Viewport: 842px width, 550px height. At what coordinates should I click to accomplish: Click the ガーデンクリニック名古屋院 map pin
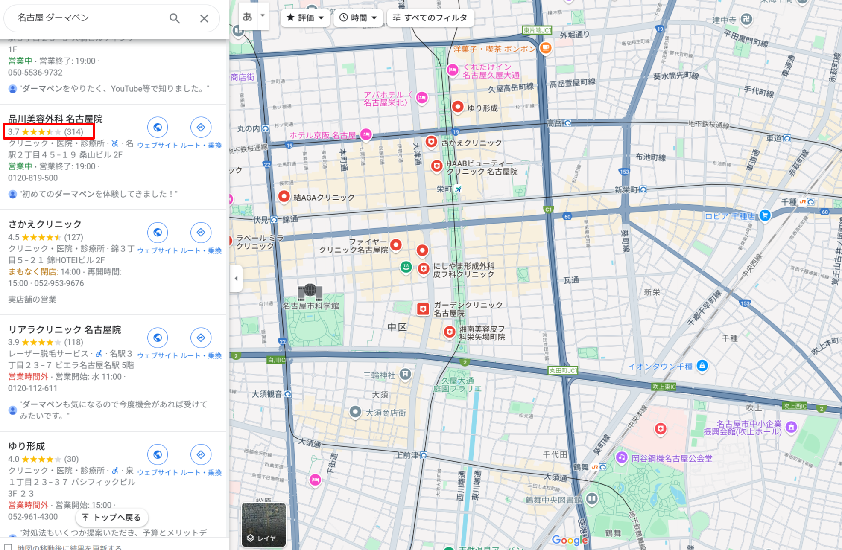(423, 309)
